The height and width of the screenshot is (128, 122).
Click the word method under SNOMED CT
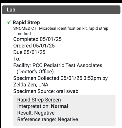click(x=24, y=33)
